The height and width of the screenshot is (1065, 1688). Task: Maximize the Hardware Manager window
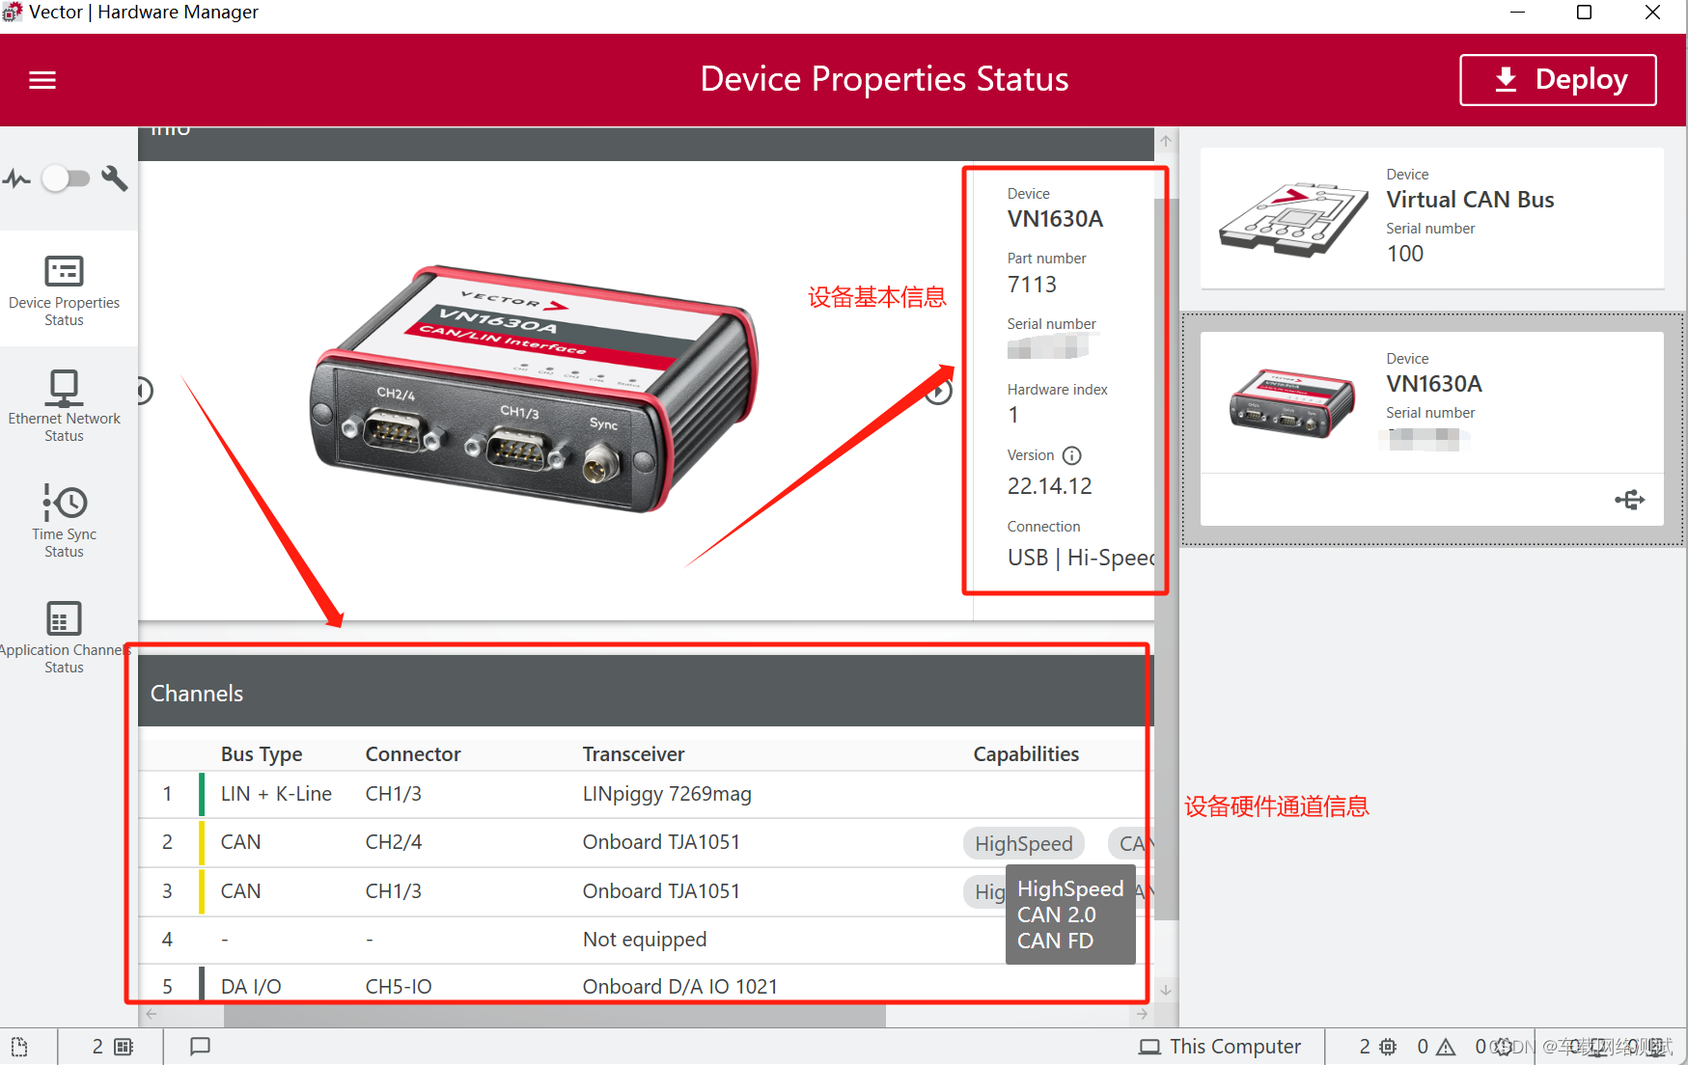click(x=1584, y=13)
